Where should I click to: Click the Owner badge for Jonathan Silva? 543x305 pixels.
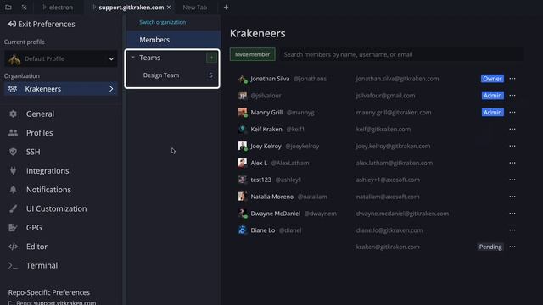(492, 79)
